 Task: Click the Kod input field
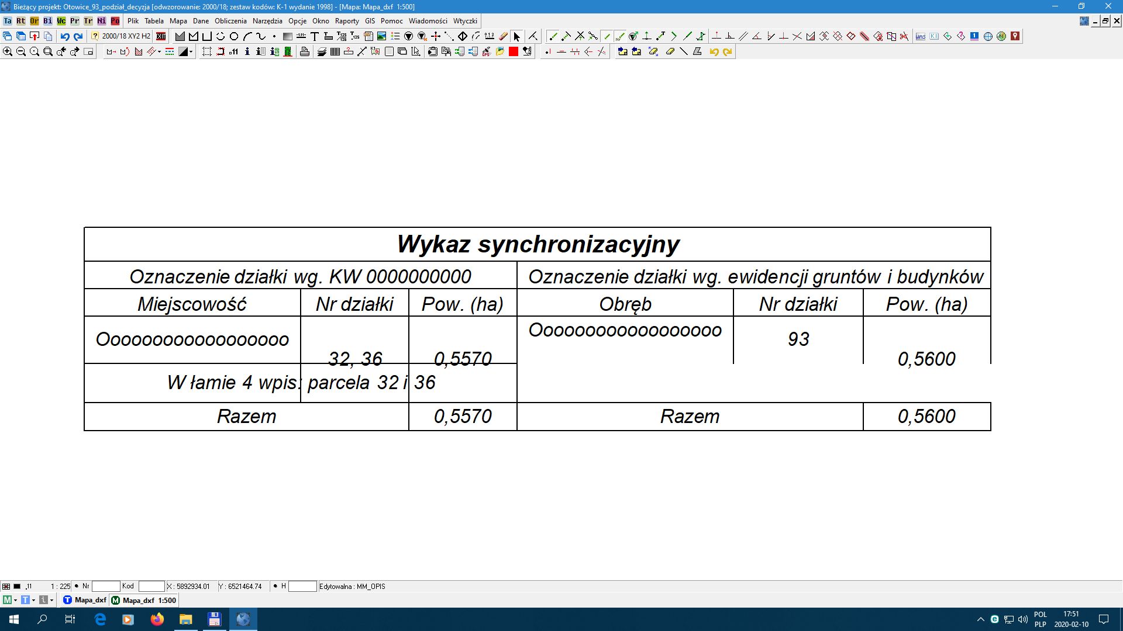click(151, 587)
